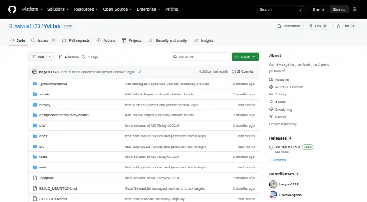This screenshot has width=367, height=202.
Task: Switch to the Pull requests tab
Action: [76, 40]
